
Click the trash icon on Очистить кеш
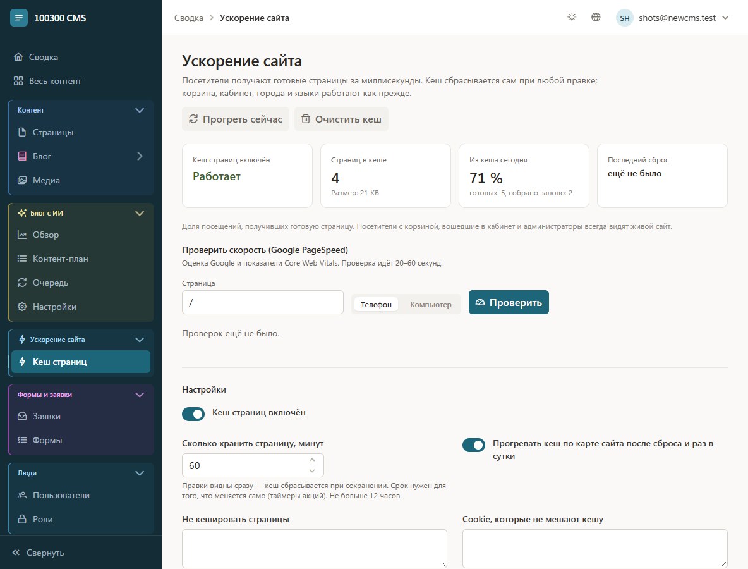(x=306, y=119)
